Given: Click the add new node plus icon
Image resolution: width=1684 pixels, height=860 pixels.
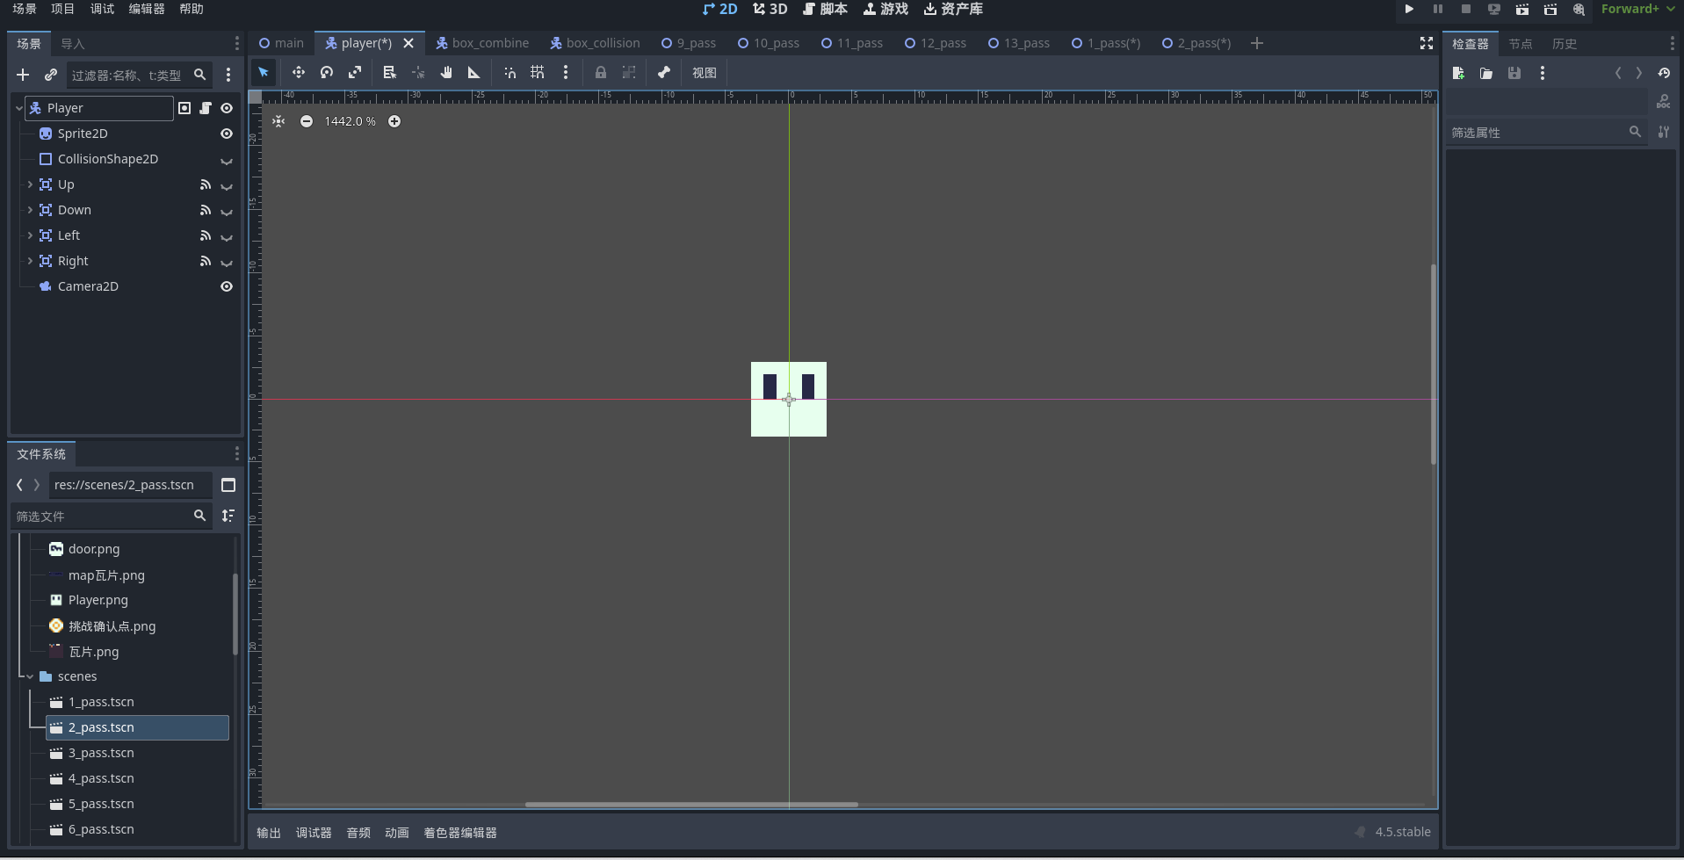Looking at the screenshot, I should pyautogui.click(x=23, y=76).
